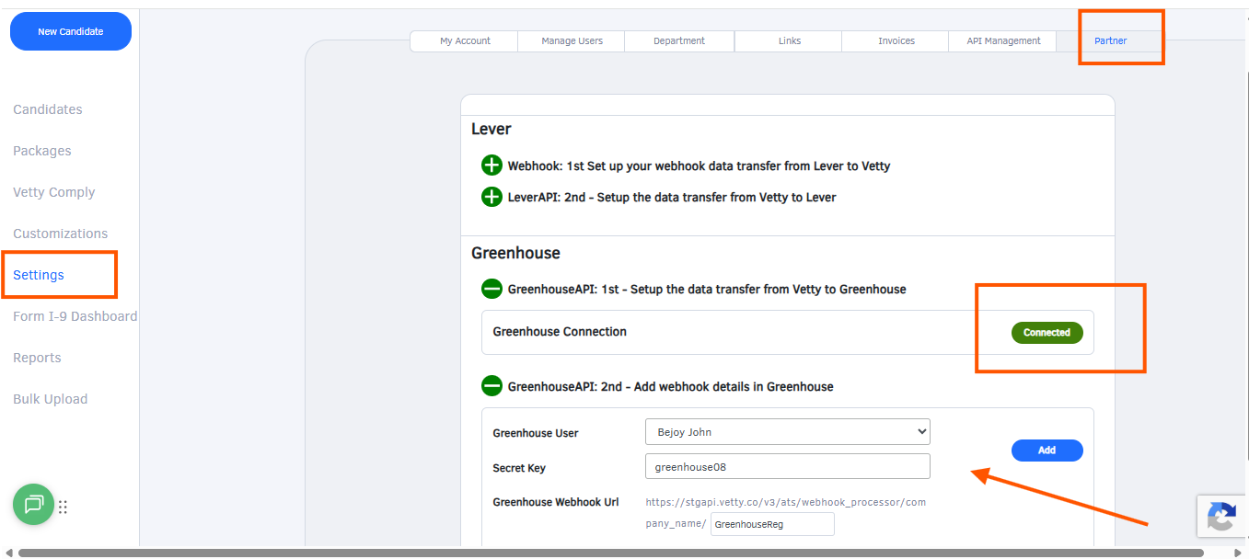This screenshot has width=1249, height=559.
Task: Click the Greenhouse Connection label
Action: coord(560,332)
